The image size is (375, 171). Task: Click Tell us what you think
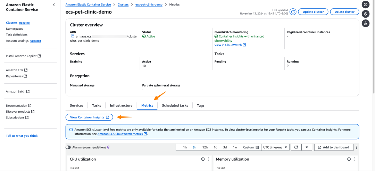click(22, 136)
